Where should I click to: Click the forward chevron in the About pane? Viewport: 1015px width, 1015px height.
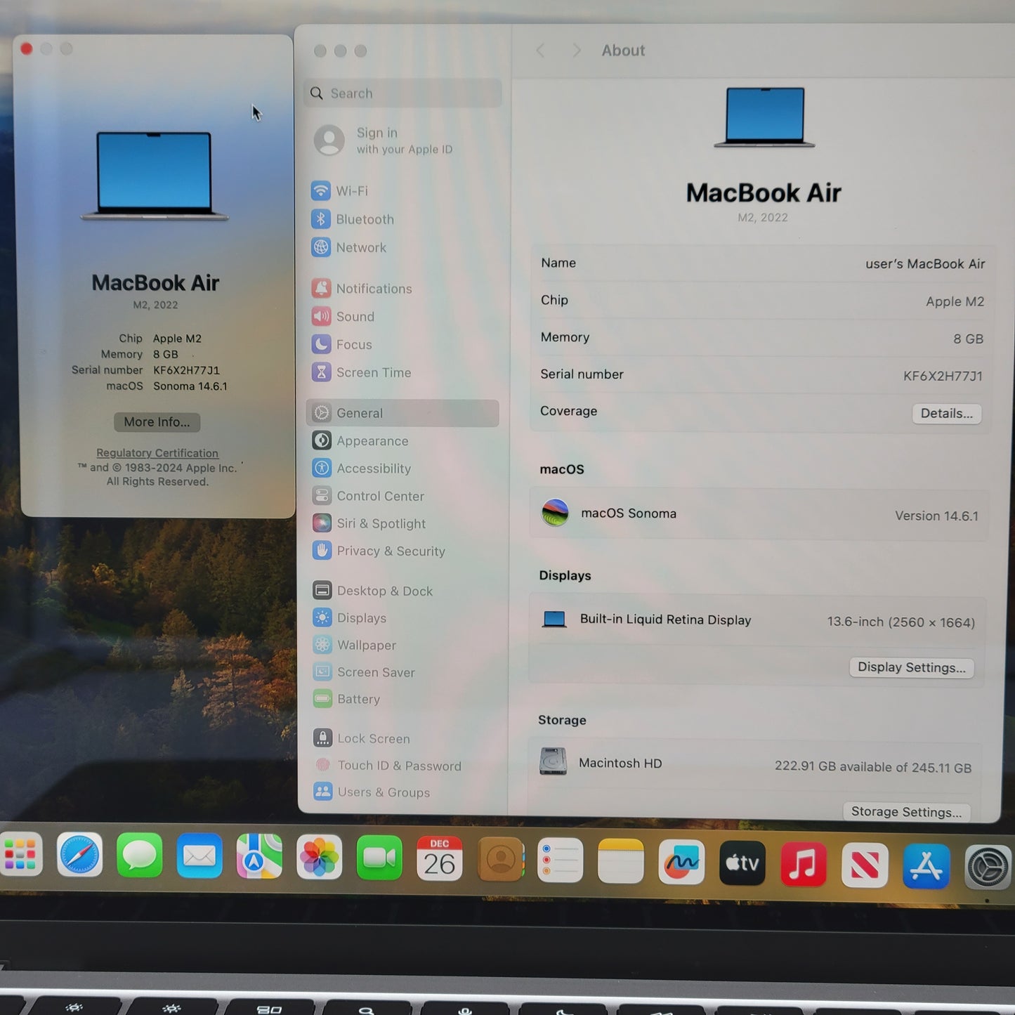(575, 50)
